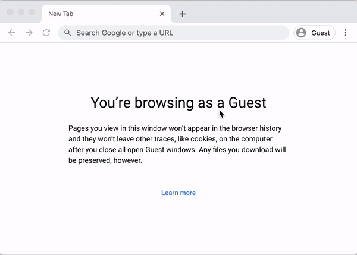The image size is (357, 255).
Task: Click the third gray window control circle
Action: coord(32,12)
